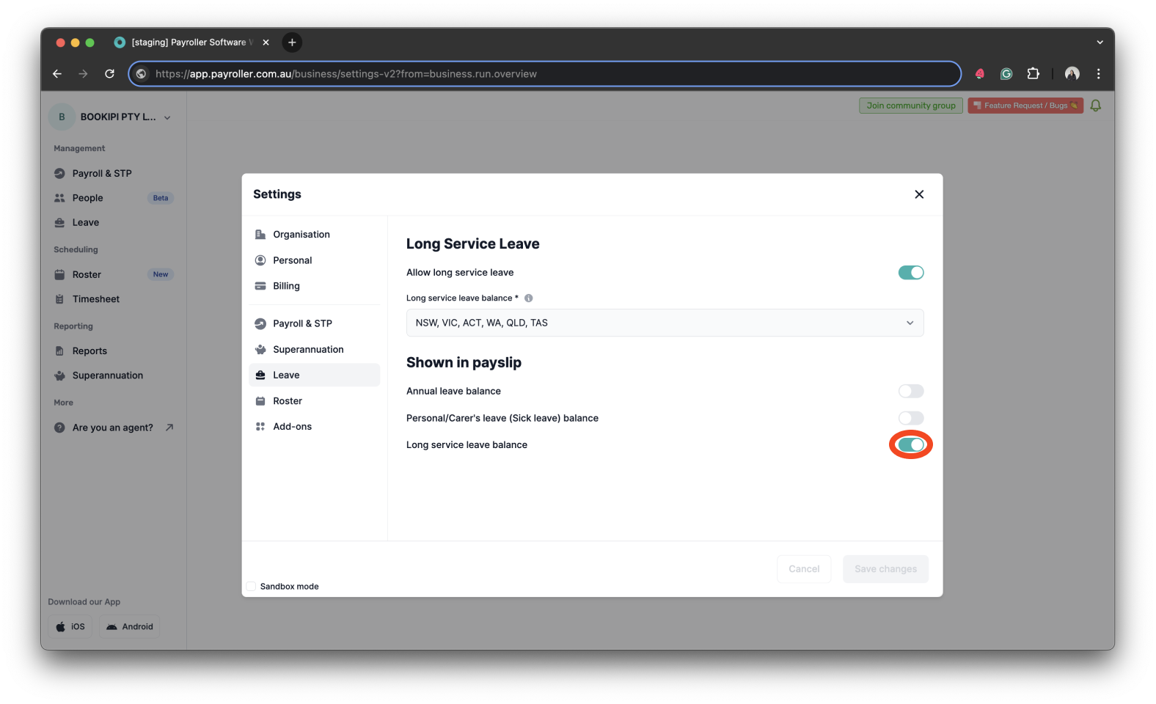Image resolution: width=1156 pixels, height=704 pixels.
Task: Click the Android app download button
Action: pos(129,627)
